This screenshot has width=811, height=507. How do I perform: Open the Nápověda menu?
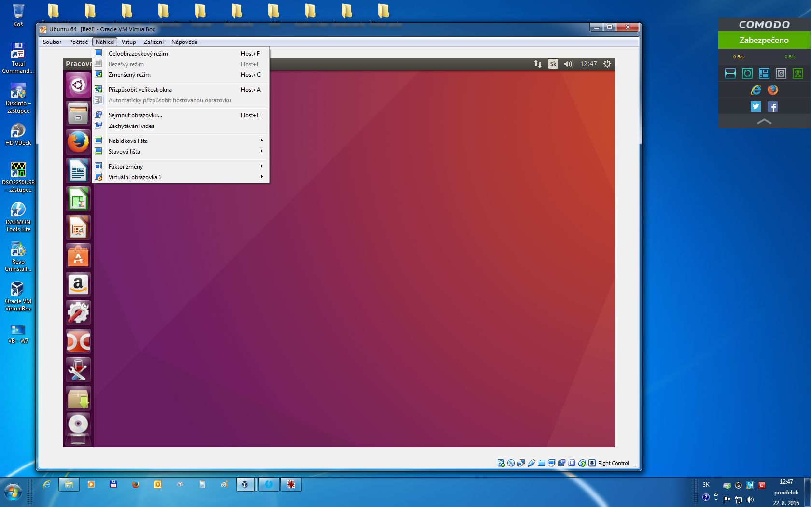click(184, 42)
